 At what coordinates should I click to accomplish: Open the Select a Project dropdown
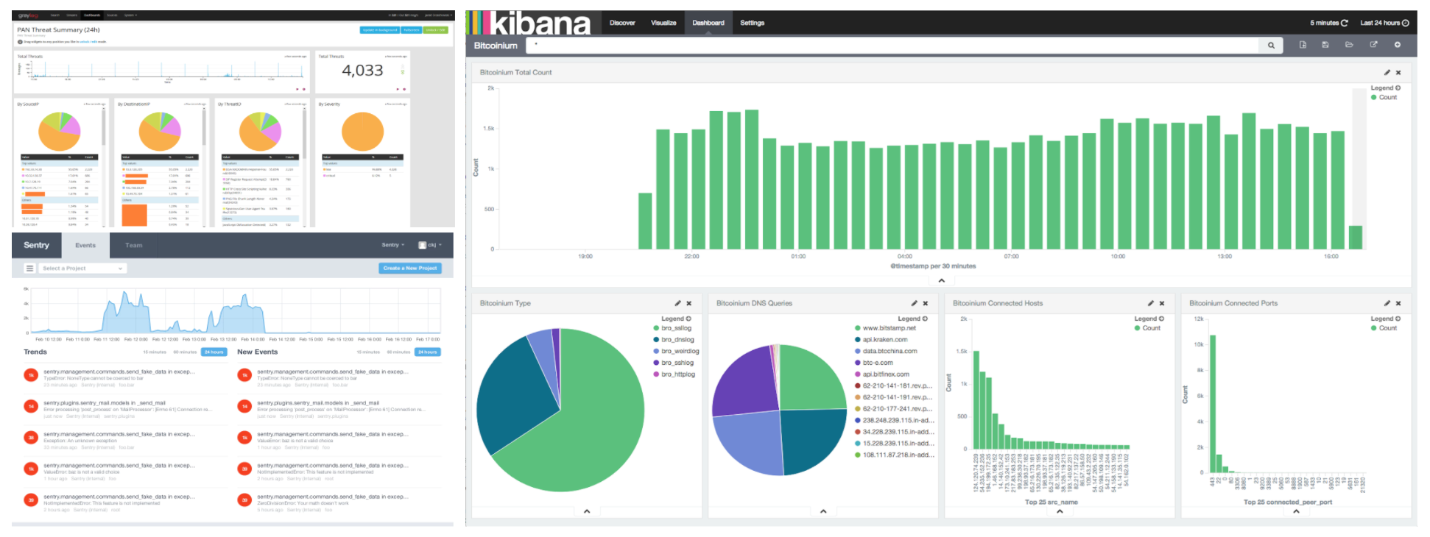[82, 268]
